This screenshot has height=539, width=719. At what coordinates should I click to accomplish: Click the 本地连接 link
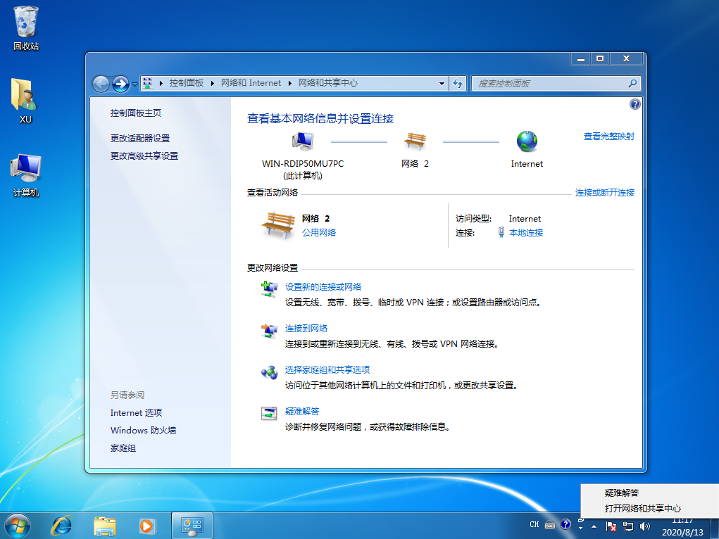pos(527,232)
